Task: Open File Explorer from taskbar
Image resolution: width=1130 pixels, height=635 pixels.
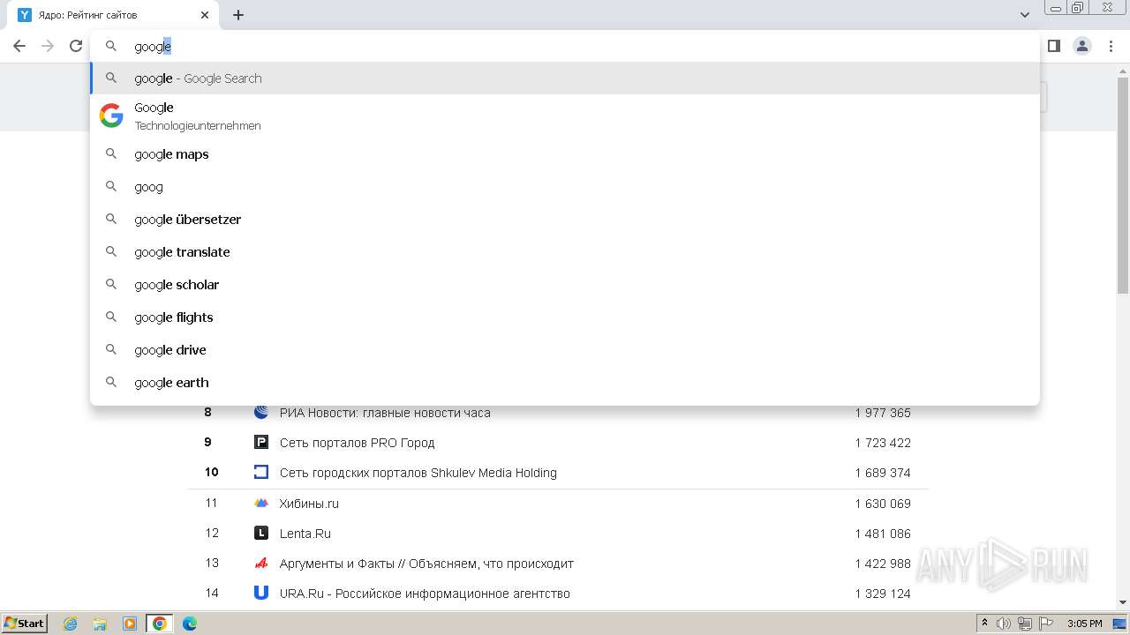Action: coord(100,624)
